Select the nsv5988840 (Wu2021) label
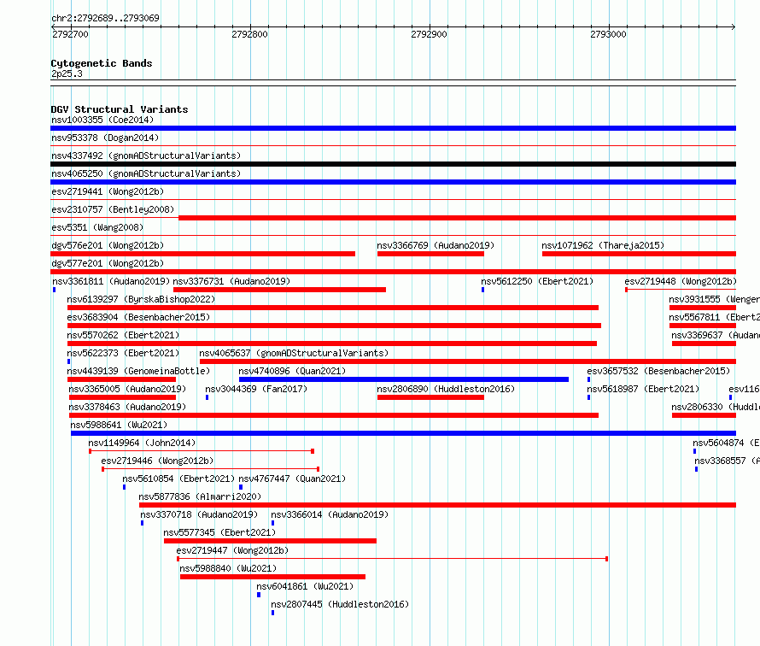The height and width of the screenshot is (646, 760). [x=228, y=568]
